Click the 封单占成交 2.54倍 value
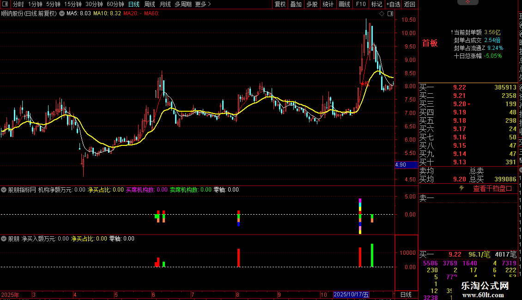The height and width of the screenshot is (300, 522). 492,40
